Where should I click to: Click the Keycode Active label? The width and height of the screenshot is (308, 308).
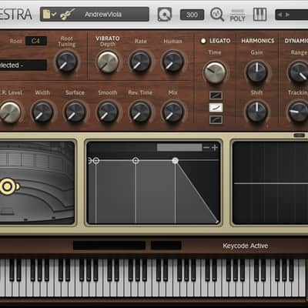(x=246, y=246)
